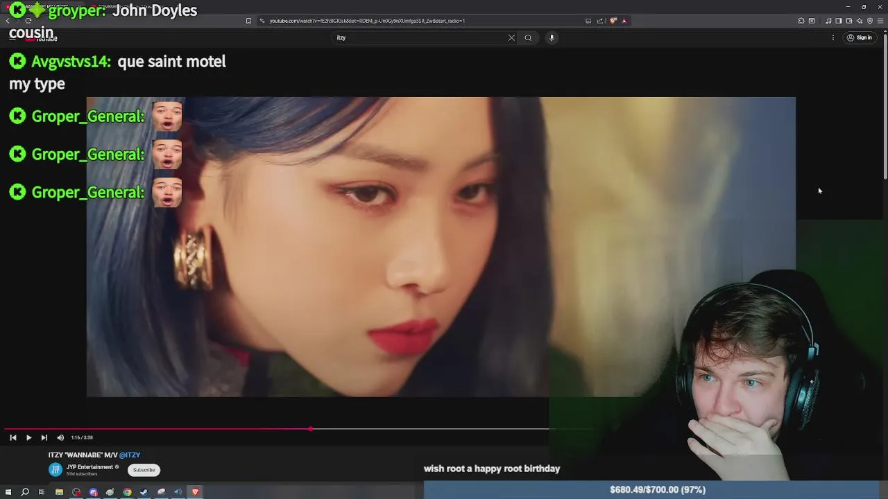Subscribe to JYP Entertainment channel
Viewport: 888px width, 499px height.
[x=144, y=470]
